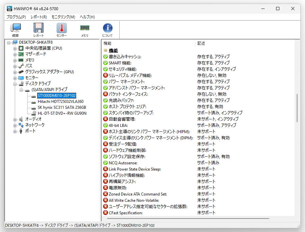Select the HL-DT-ST DVD+-RW GU90N drive
Screen dimensions: 305x232
62,113
